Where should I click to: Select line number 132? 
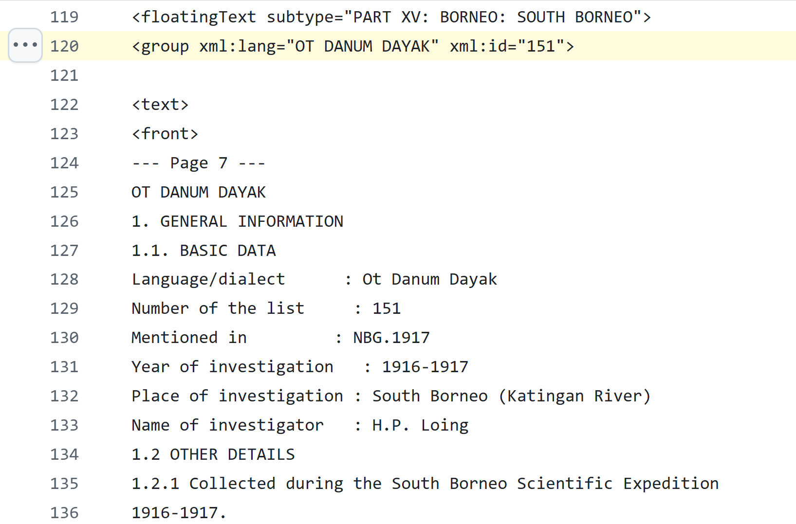[64, 396]
